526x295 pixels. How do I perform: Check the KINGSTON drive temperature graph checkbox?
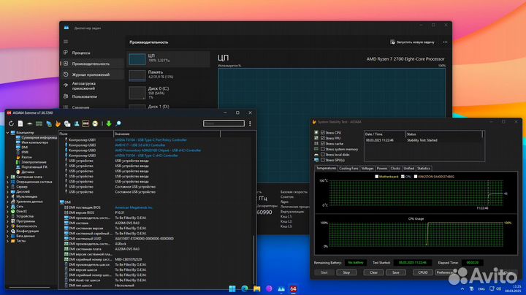tap(416, 176)
